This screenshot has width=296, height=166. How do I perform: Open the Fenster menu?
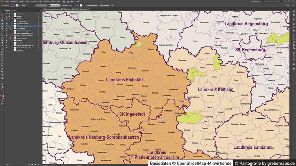(53, 2)
